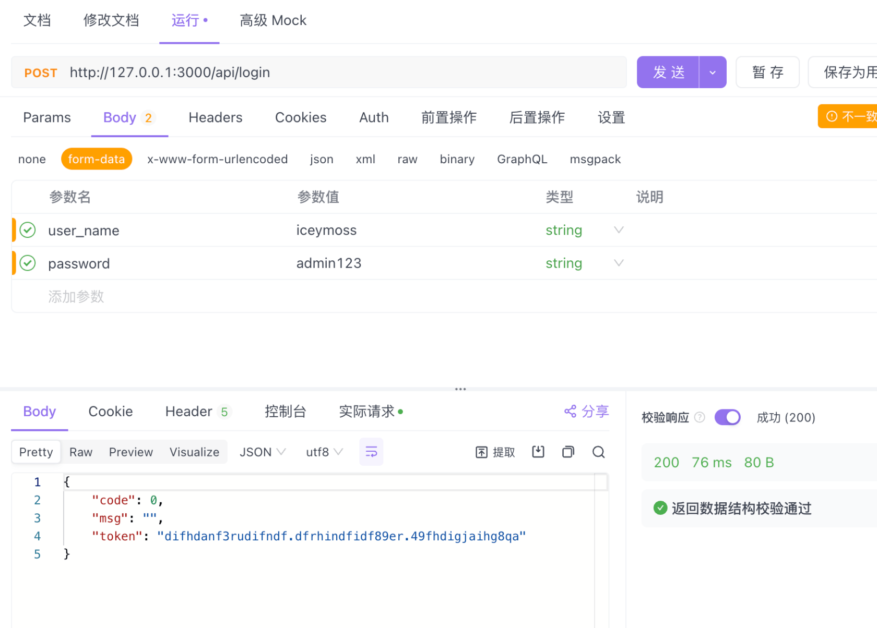
Task: Click the 添加参数 add parameter field
Action: 76,296
